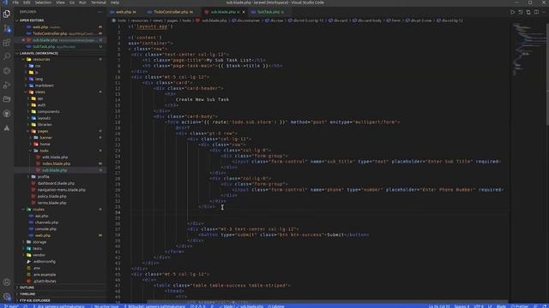Viewport: 549px width, 308px height.
Task: Open the Selection menu
Action: click(x=43, y=3)
